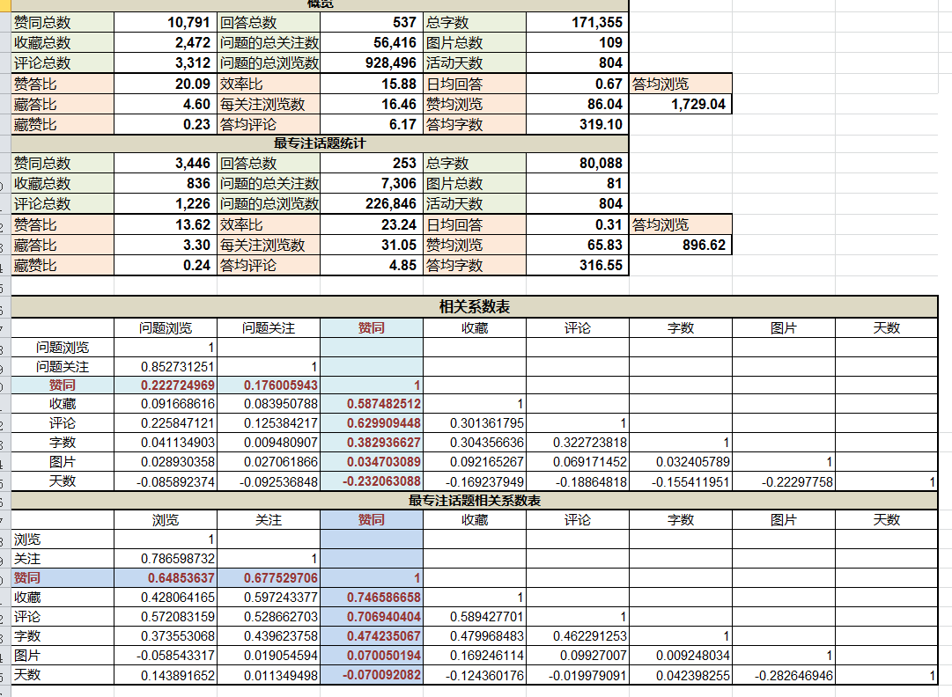Viewport: 952px width, 697px height.
Task: Select the image count cell 81
Action: click(x=577, y=183)
